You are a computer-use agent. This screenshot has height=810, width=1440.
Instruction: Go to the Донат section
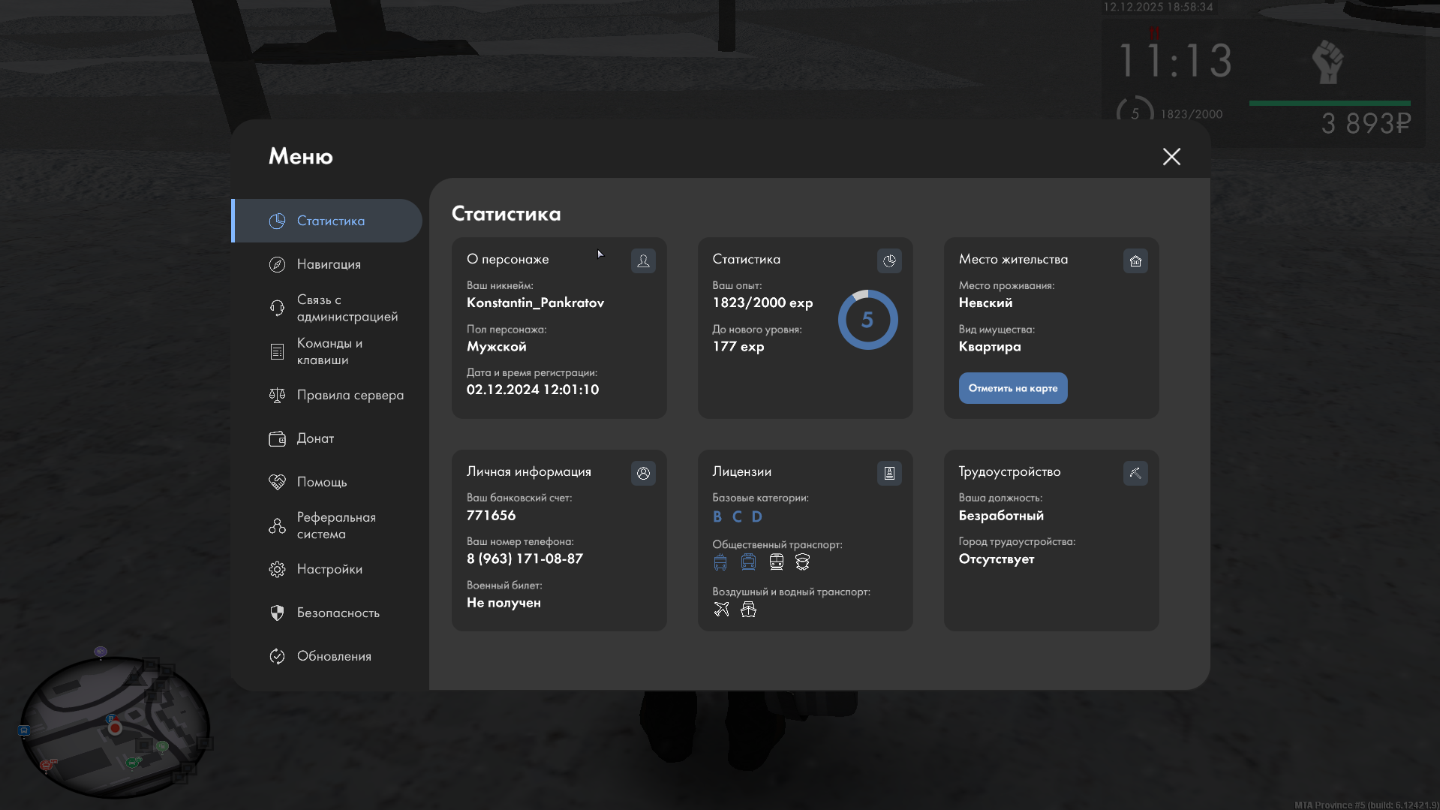[315, 438]
